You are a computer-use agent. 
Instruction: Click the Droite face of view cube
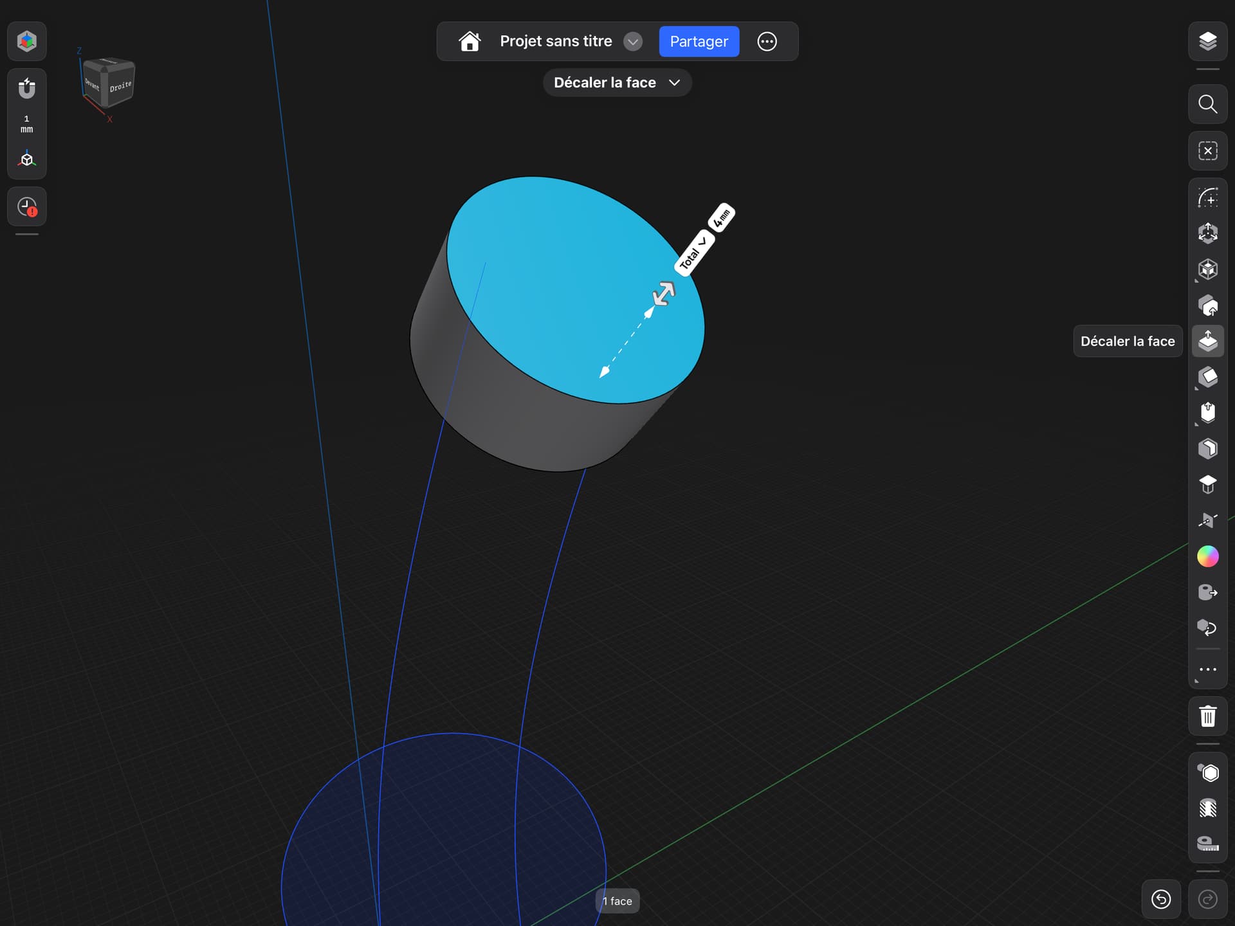click(120, 86)
